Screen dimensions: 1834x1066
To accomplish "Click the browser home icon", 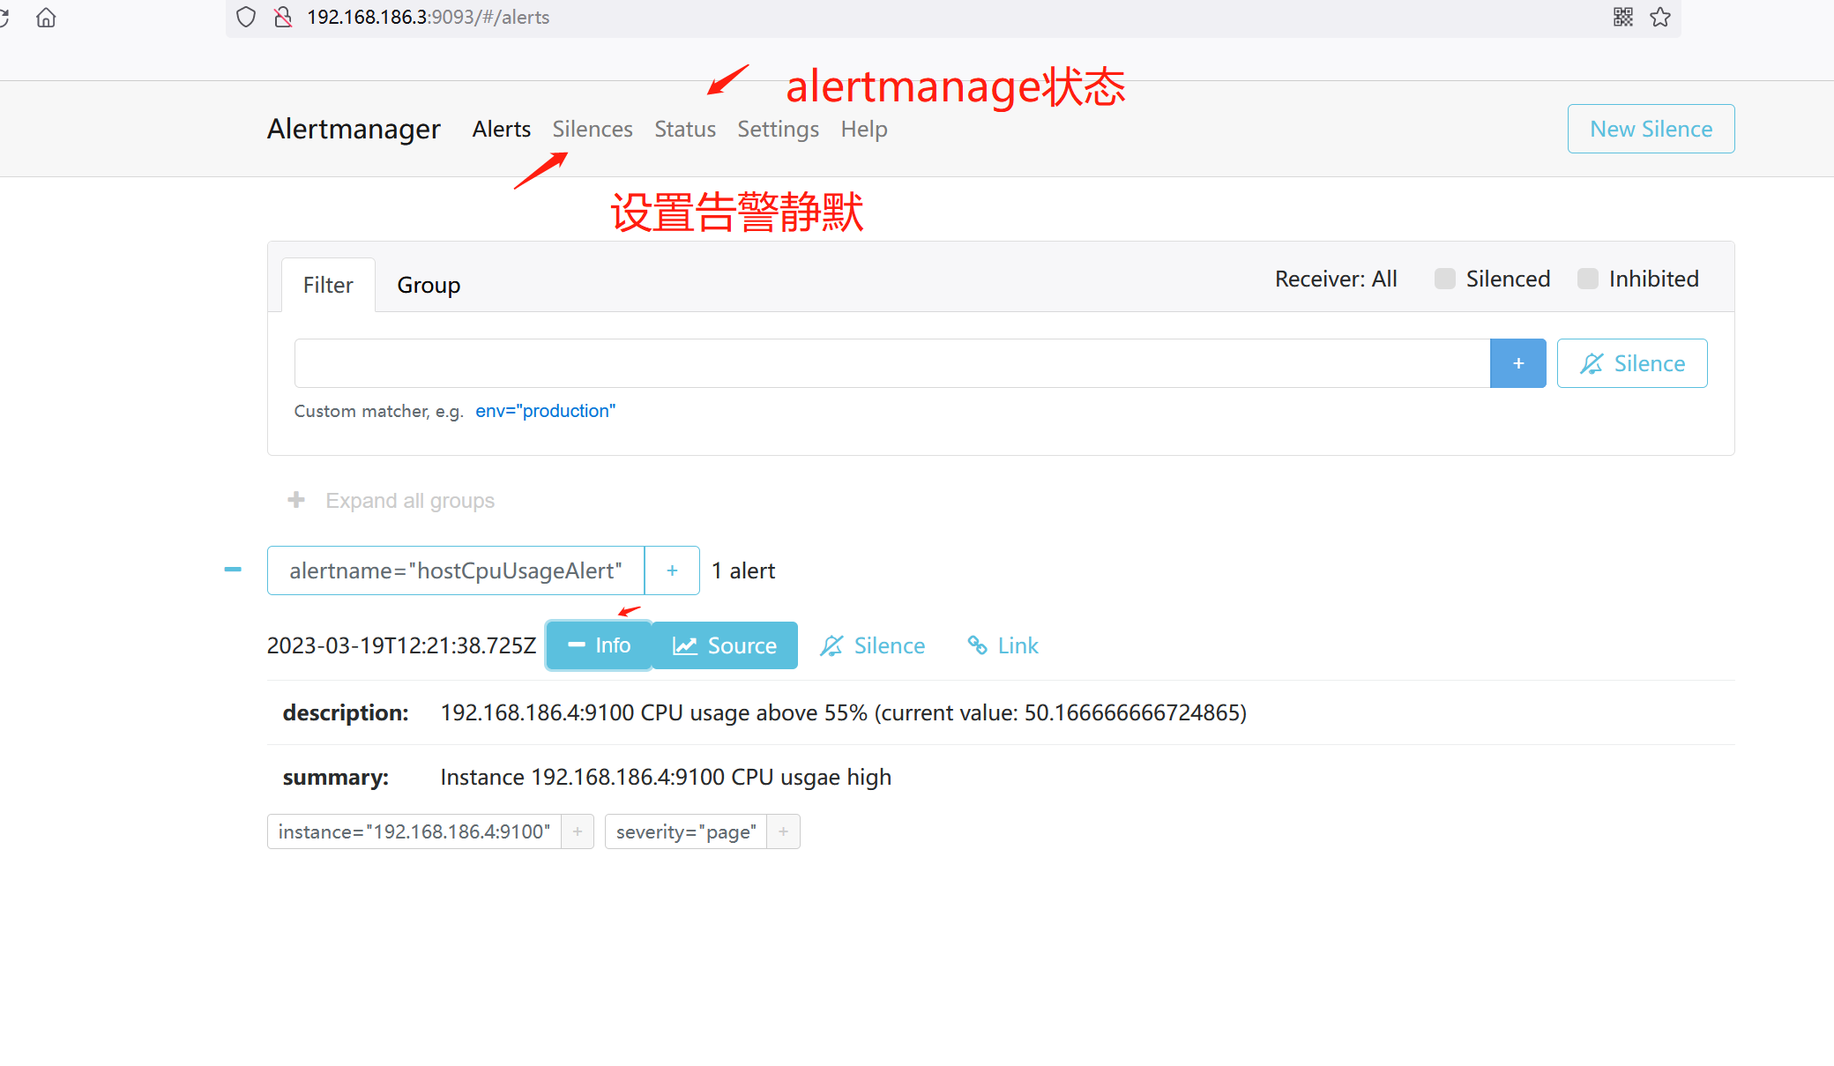I will [x=46, y=18].
